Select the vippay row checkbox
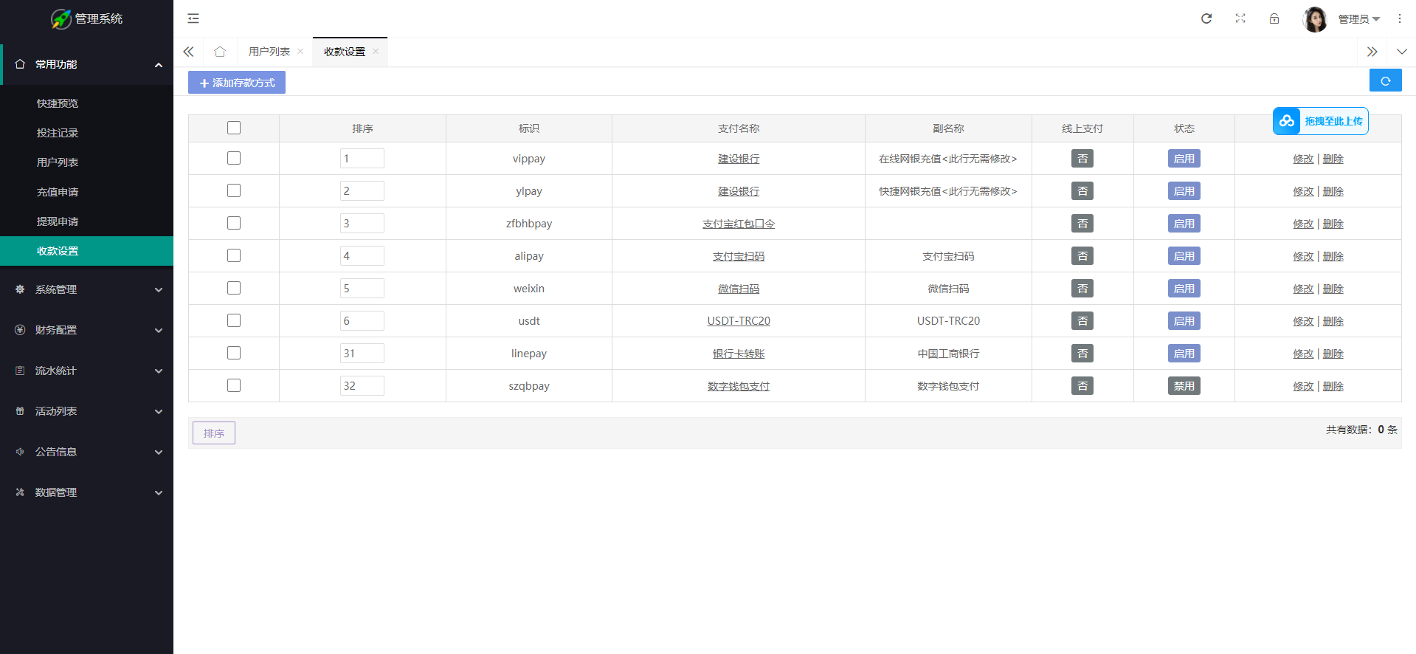This screenshot has width=1416, height=654. [x=234, y=158]
